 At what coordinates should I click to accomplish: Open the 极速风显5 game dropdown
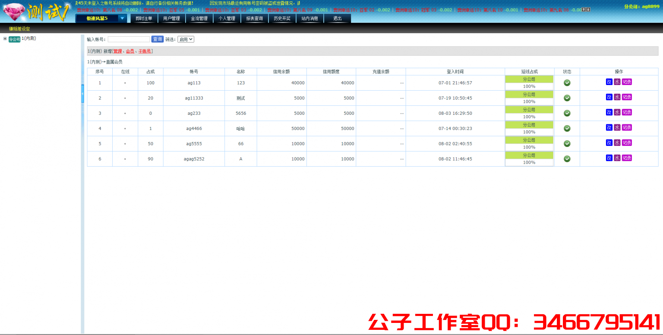tap(101, 18)
